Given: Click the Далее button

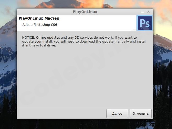Looking at the screenshot, I should click(x=117, y=114).
